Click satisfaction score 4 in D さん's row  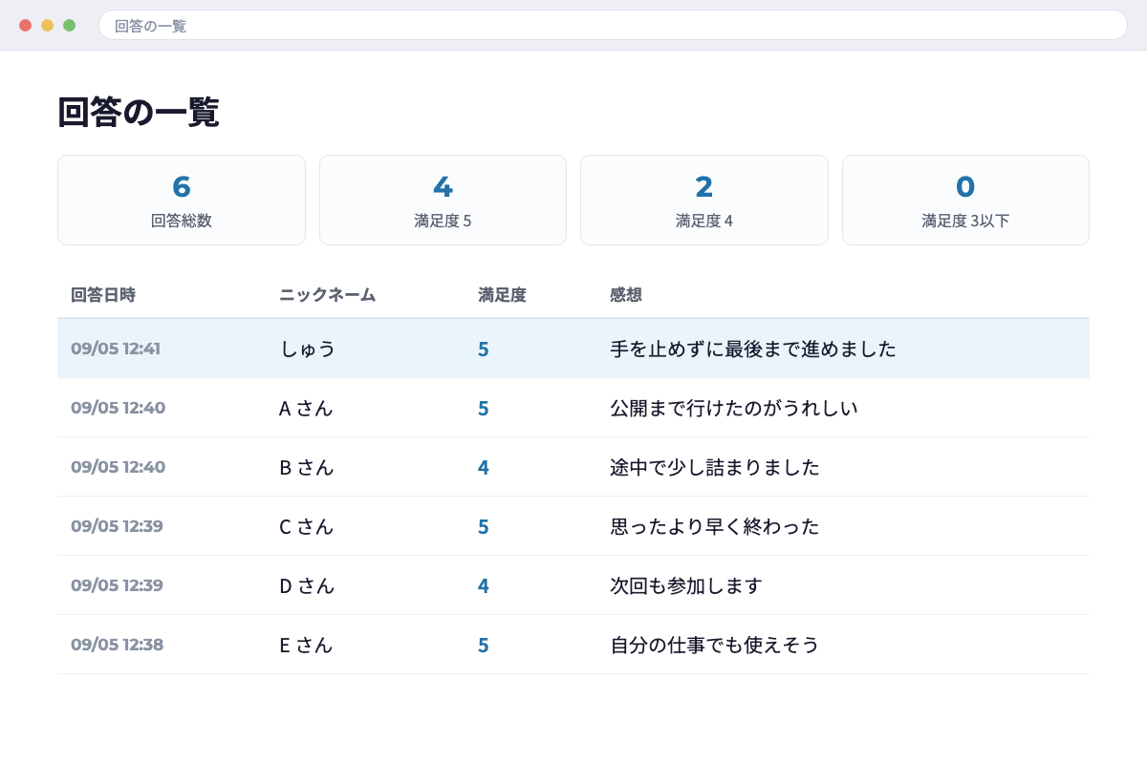click(484, 586)
